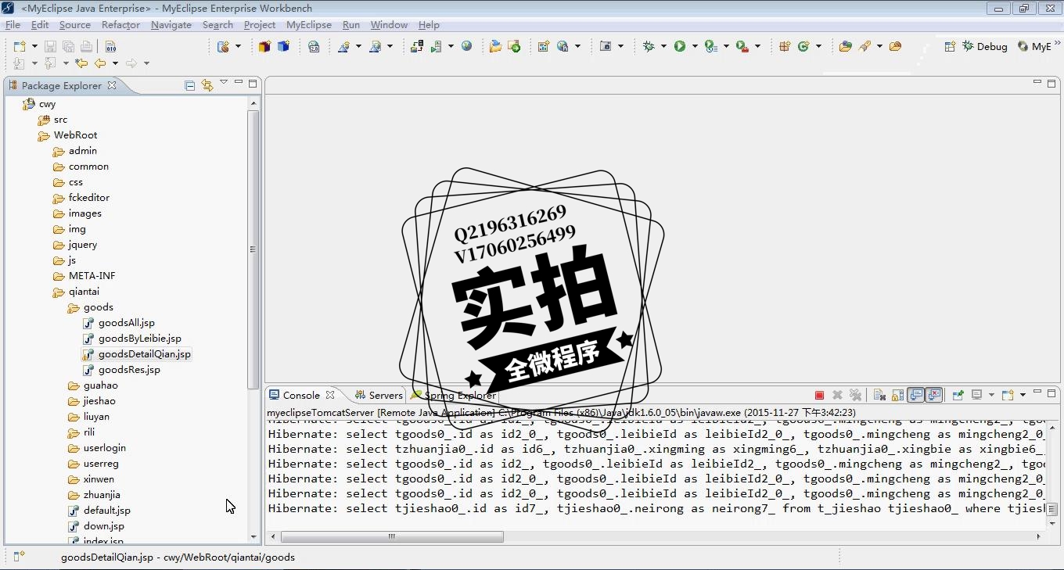The width and height of the screenshot is (1064, 570).
Task: Open the Window menu
Action: [x=389, y=25]
